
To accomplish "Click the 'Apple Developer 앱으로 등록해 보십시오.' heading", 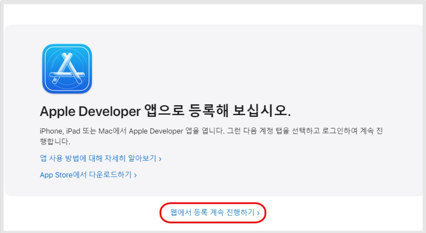I will tap(165, 111).
